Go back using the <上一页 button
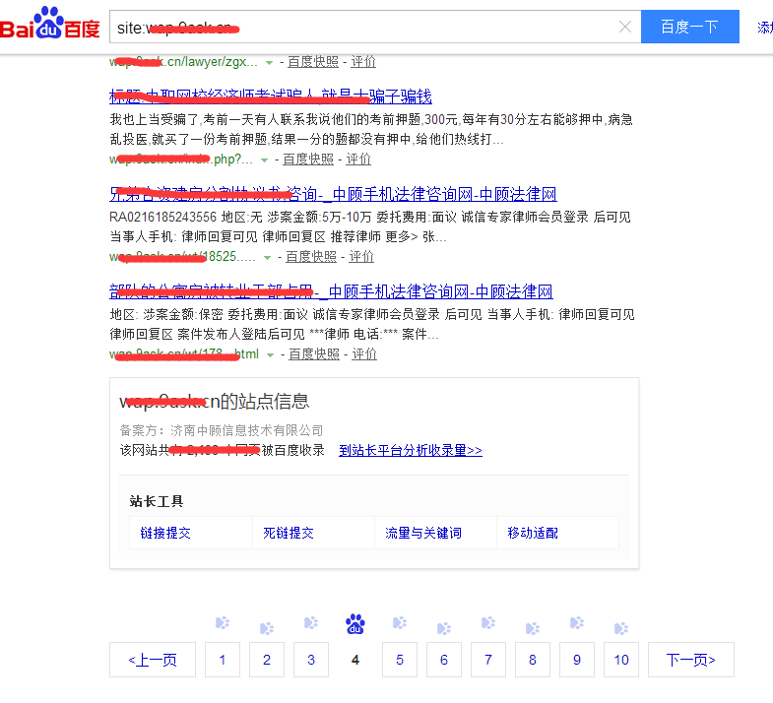This screenshot has height=703, width=773. [x=153, y=660]
